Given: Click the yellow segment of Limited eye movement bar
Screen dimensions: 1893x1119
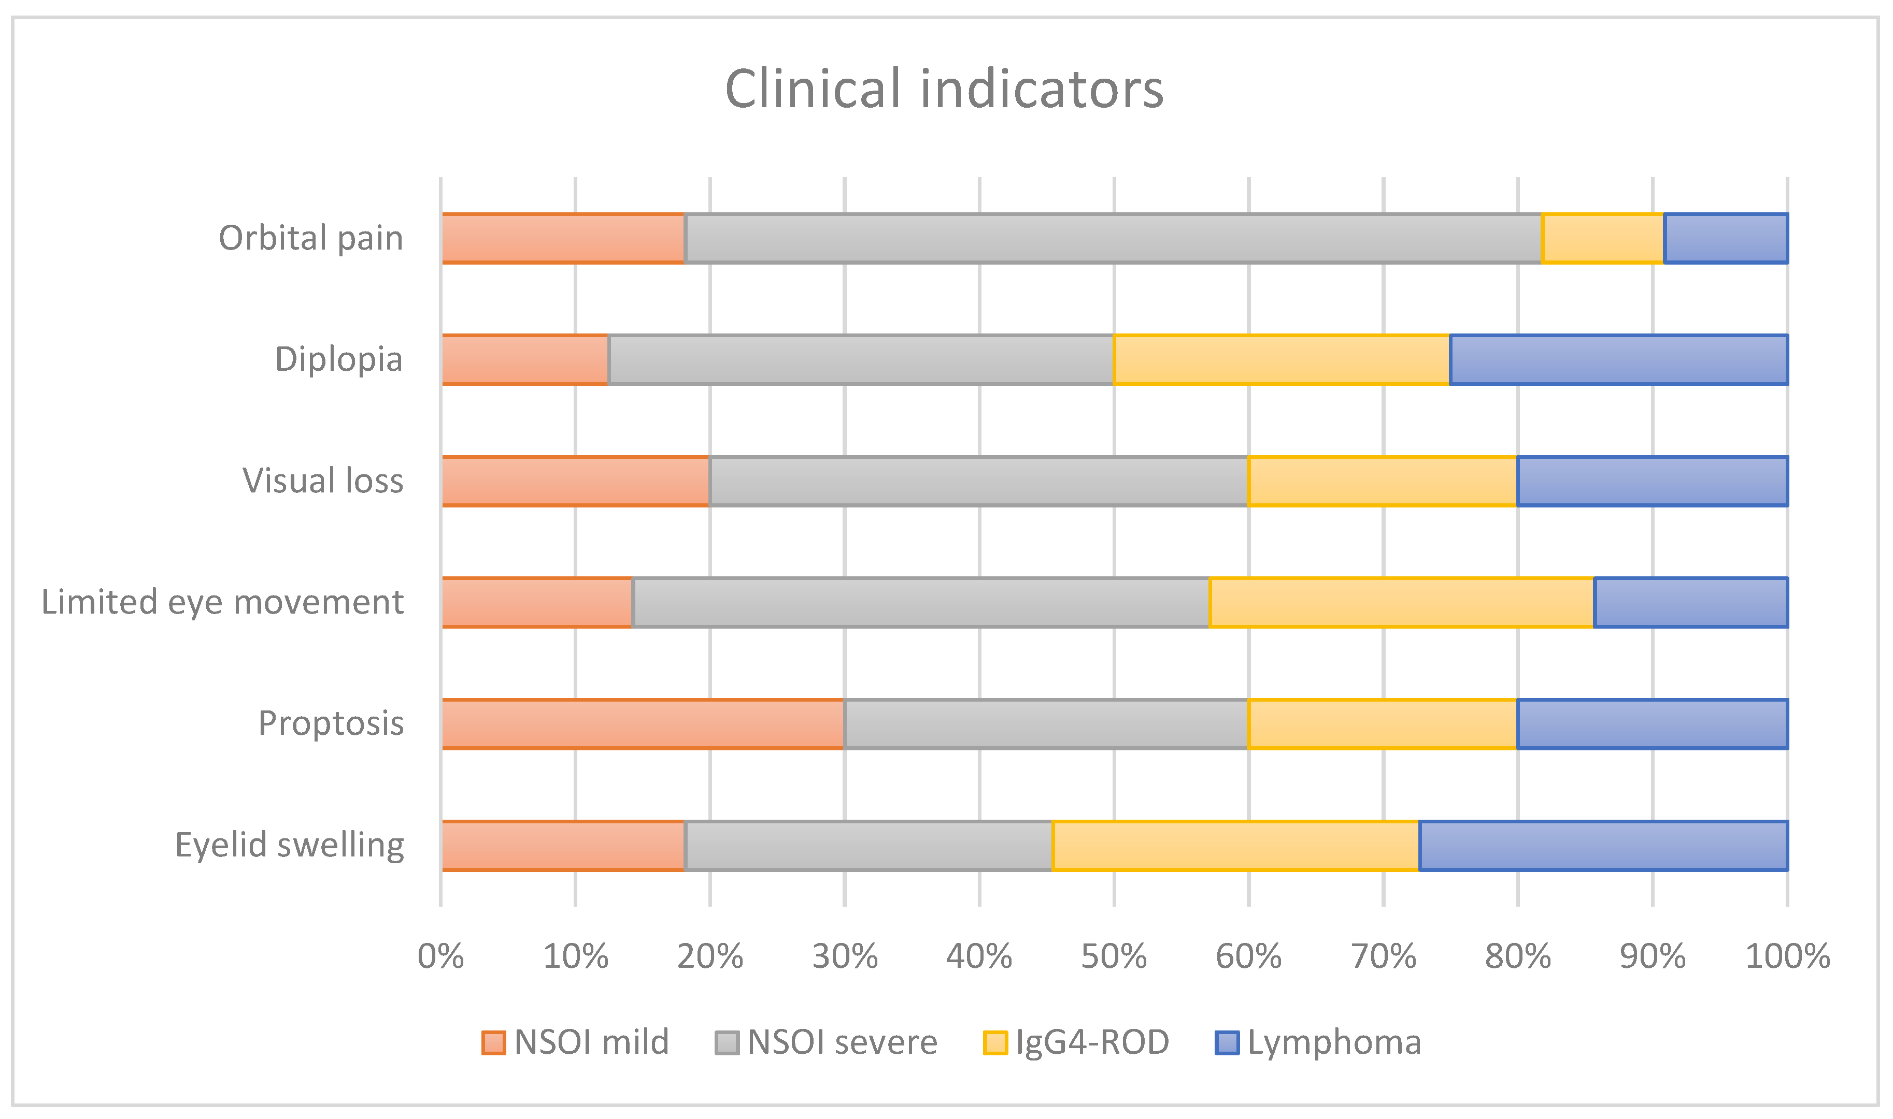Looking at the screenshot, I should (x=1401, y=603).
